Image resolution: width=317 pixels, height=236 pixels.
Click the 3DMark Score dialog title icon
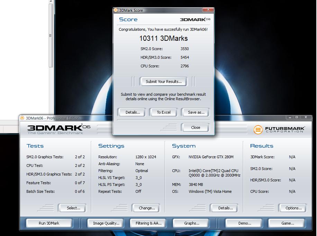coord(116,10)
